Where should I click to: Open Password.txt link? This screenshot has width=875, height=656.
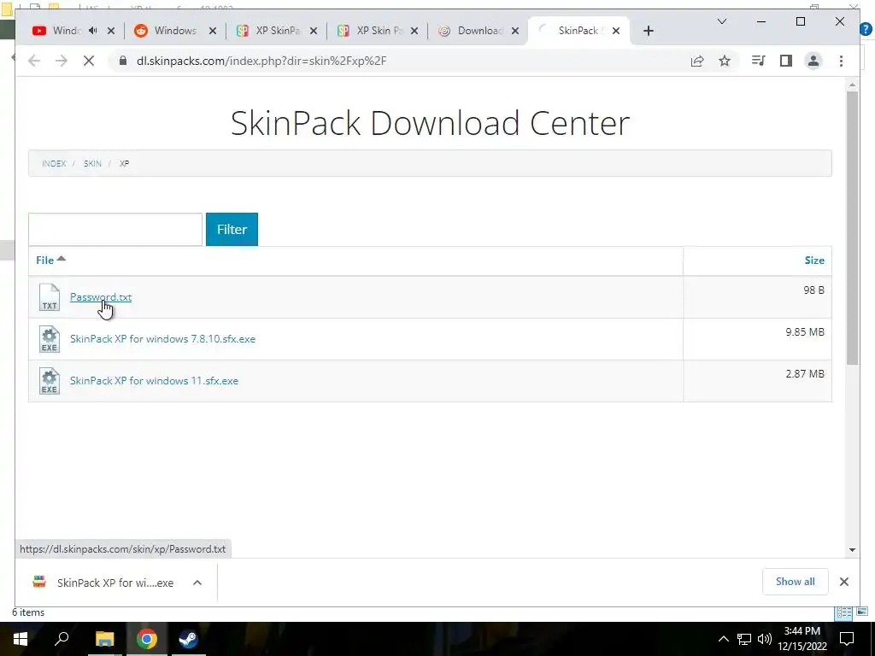(101, 296)
